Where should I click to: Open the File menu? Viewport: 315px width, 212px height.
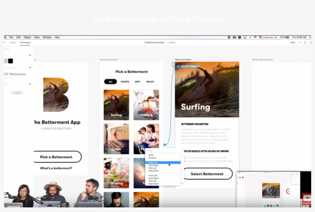11,37
